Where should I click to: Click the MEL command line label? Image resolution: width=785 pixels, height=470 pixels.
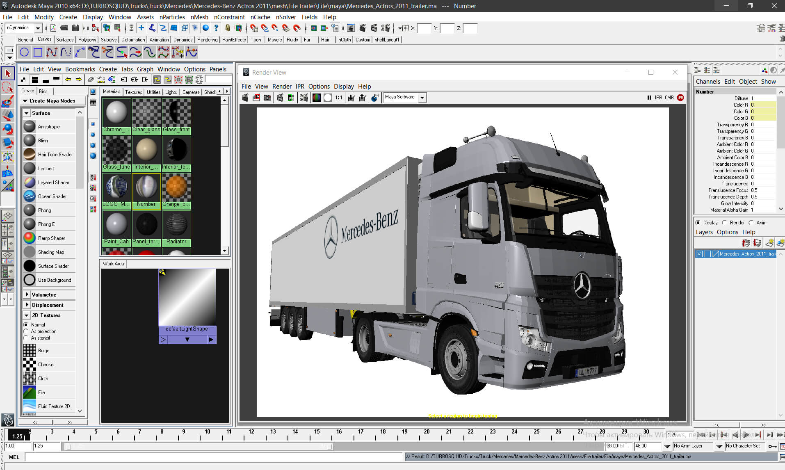(14, 457)
